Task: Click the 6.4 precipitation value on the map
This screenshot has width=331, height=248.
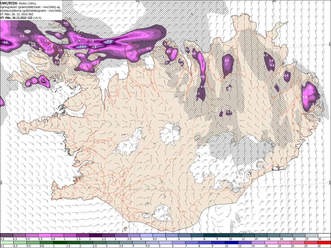Action: click(109, 41)
